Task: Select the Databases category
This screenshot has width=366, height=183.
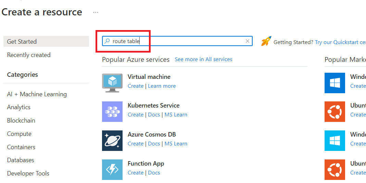Action: coord(21,160)
